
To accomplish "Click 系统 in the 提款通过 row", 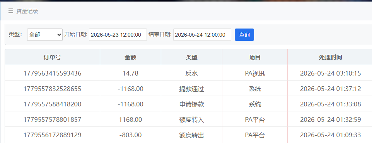I will click(255, 89).
